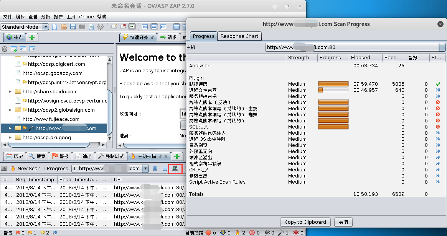Stop the active scan square button
Screen dimensions: 447x236
(165, 168)
